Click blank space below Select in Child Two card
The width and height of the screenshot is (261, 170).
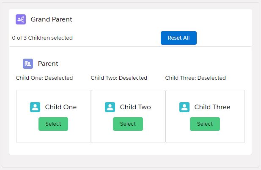coord(128,137)
